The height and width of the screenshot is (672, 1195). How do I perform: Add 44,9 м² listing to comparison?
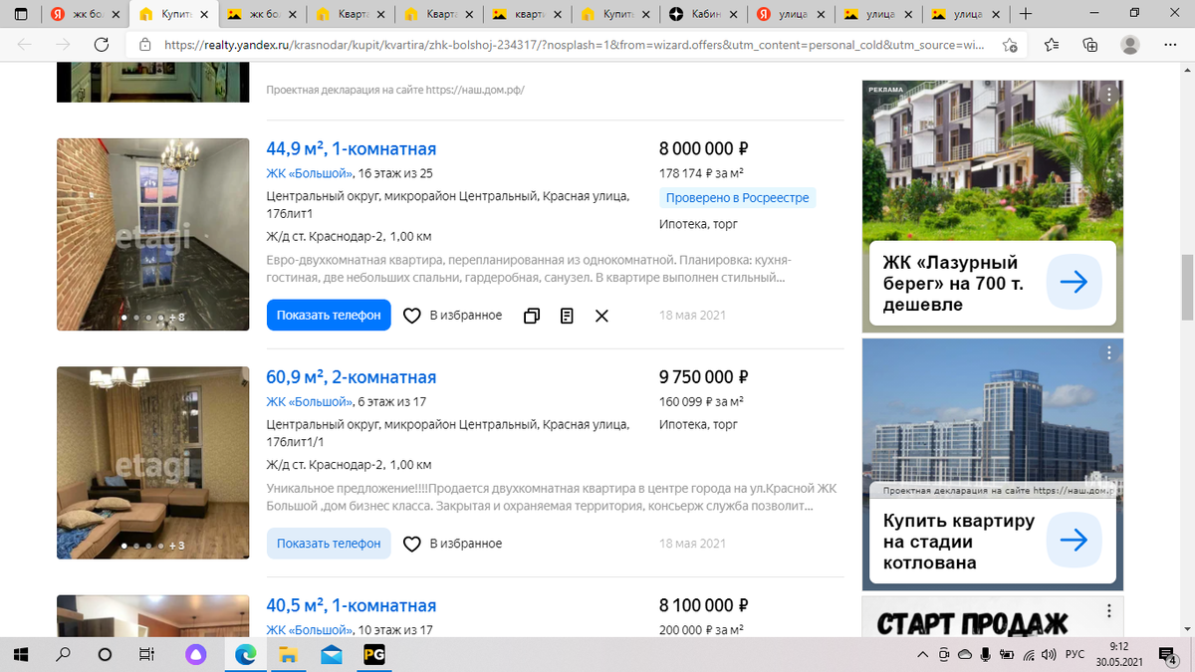point(532,316)
